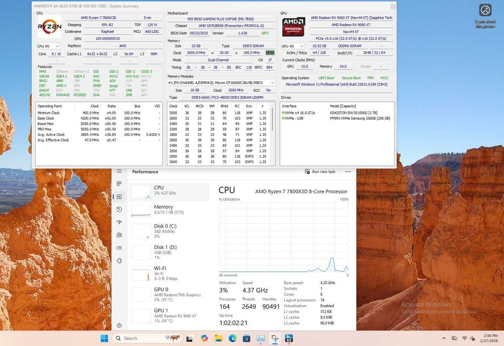Image resolution: width=504 pixels, height=346 pixels.
Task: Click the taskbar Search box
Action: tap(147, 338)
